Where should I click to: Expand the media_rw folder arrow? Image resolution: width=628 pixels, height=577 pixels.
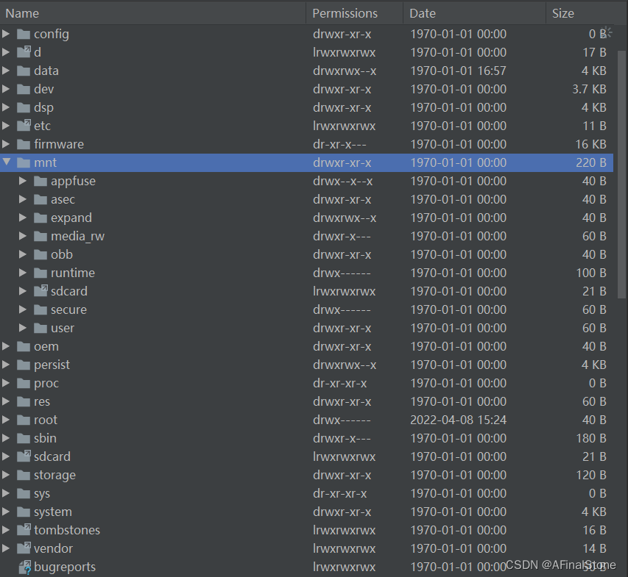pyautogui.click(x=22, y=236)
